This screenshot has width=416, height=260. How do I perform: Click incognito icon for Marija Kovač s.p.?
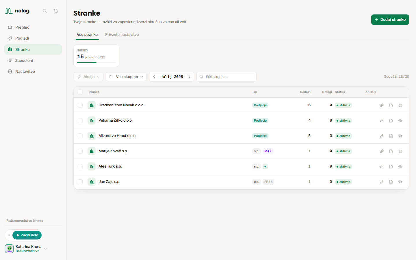(400, 151)
